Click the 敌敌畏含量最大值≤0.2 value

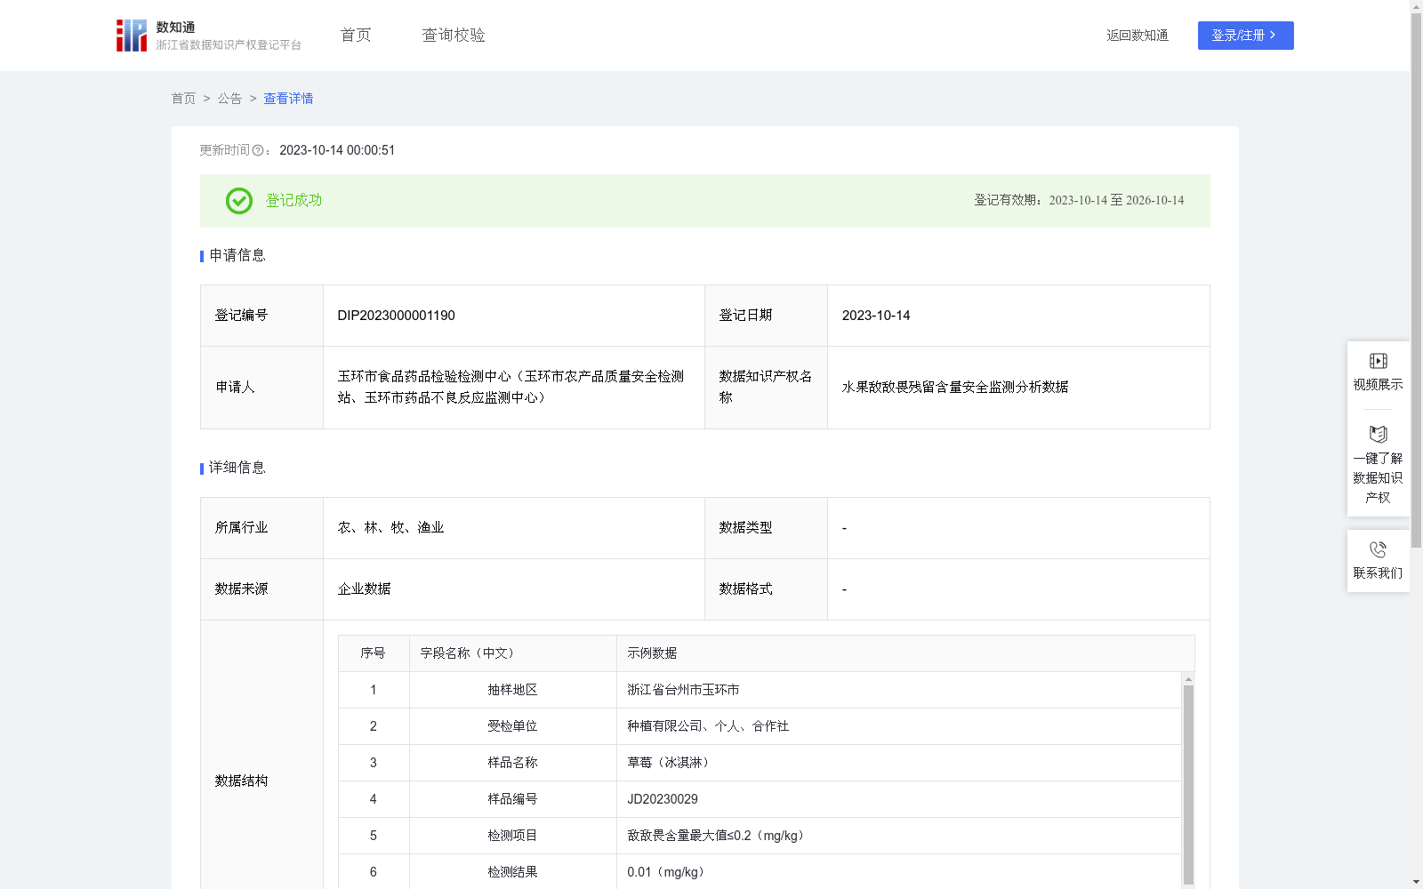point(718,836)
